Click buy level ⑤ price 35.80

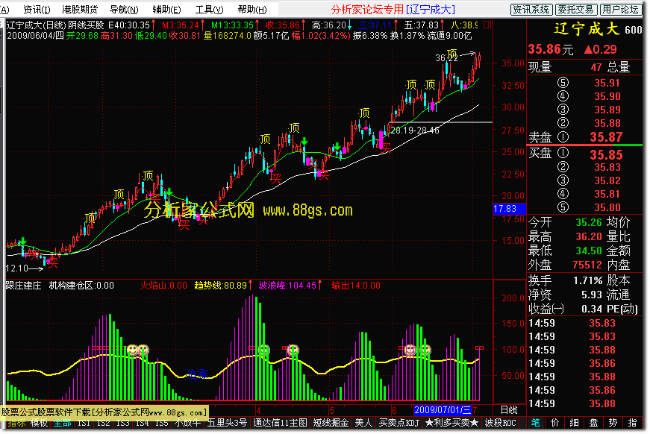coord(607,207)
